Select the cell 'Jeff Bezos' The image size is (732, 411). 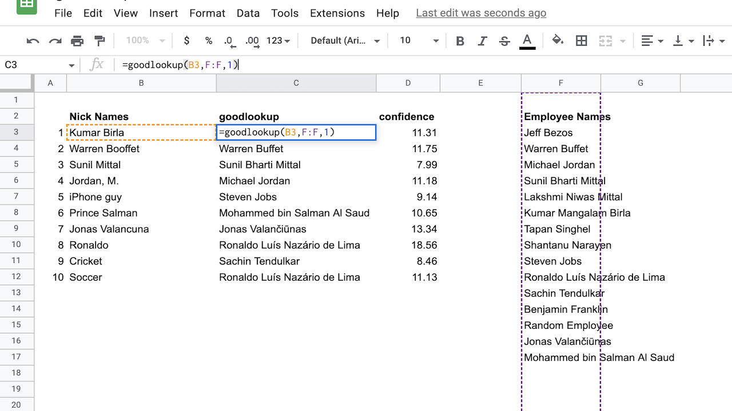tap(561, 133)
